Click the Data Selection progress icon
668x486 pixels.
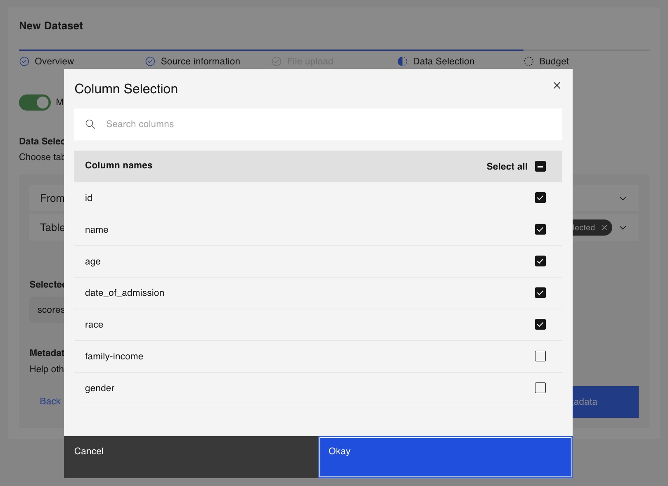click(403, 61)
